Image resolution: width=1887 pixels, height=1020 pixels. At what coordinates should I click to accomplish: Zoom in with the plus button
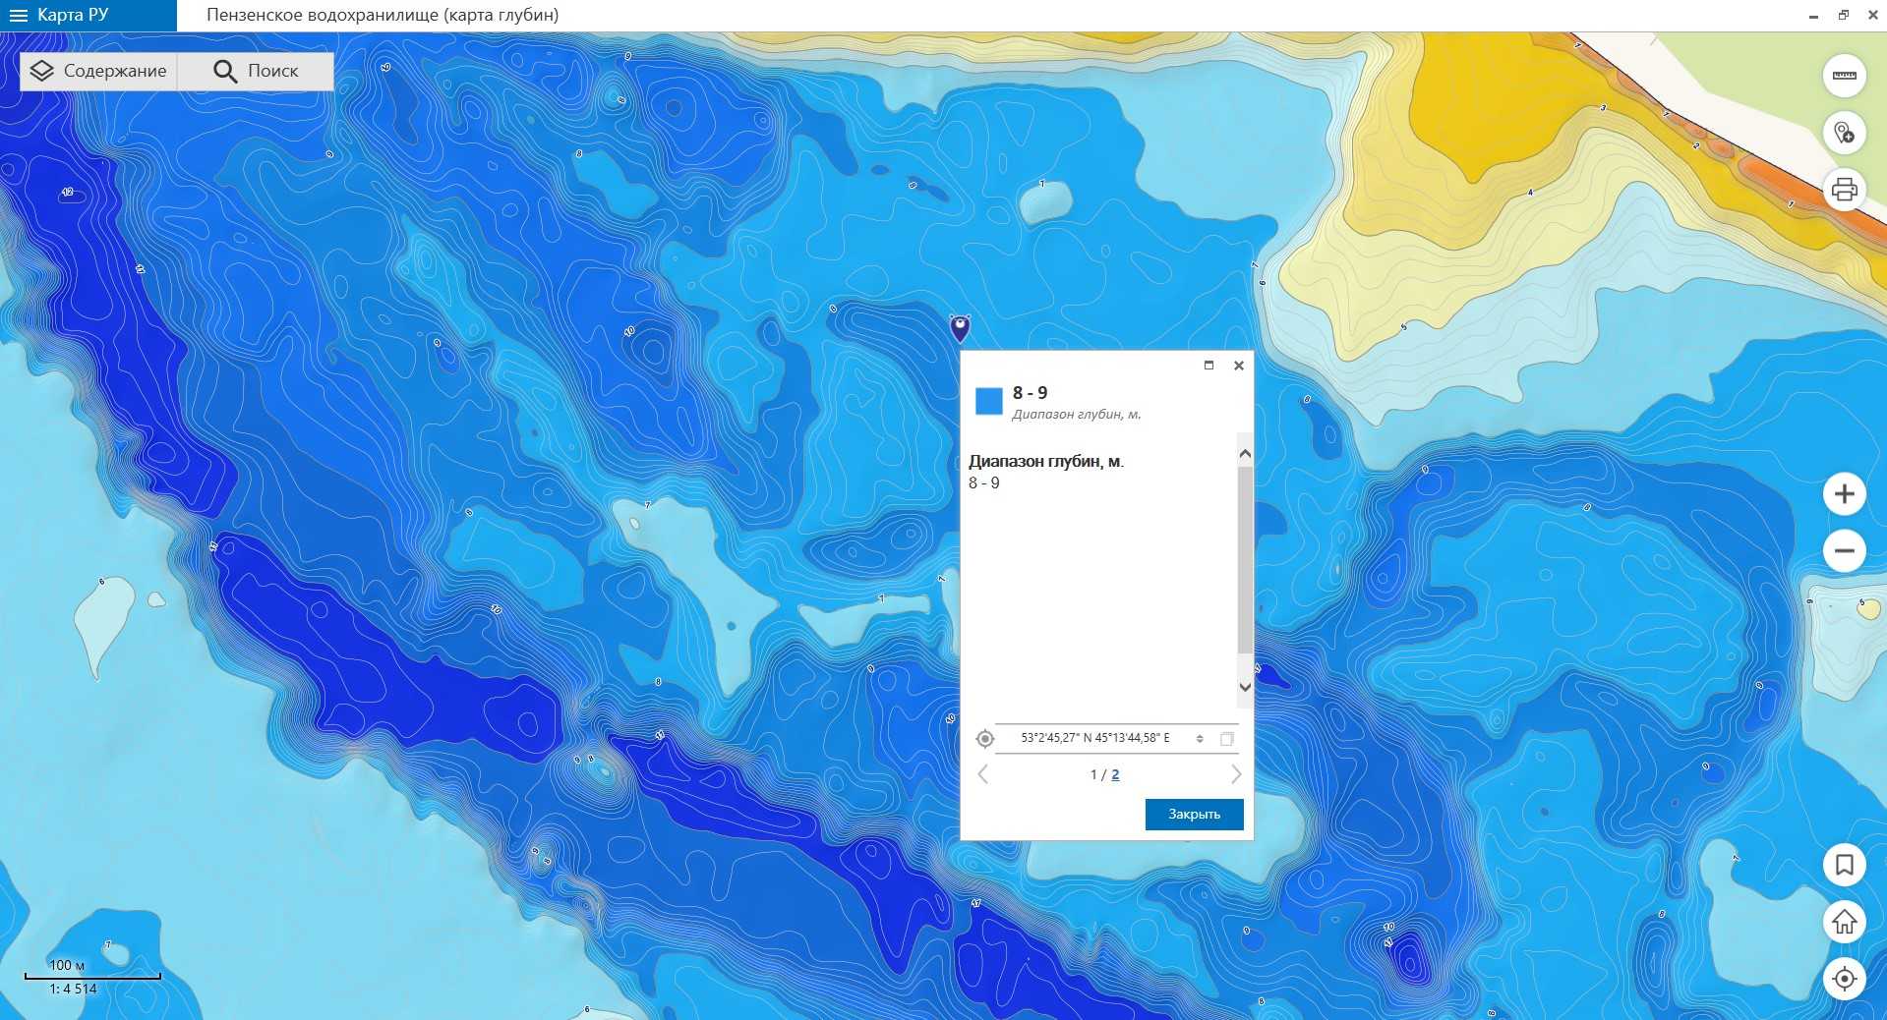(1844, 493)
